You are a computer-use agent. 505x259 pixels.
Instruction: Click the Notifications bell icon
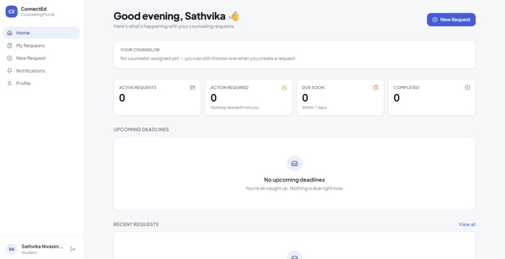tap(9, 71)
